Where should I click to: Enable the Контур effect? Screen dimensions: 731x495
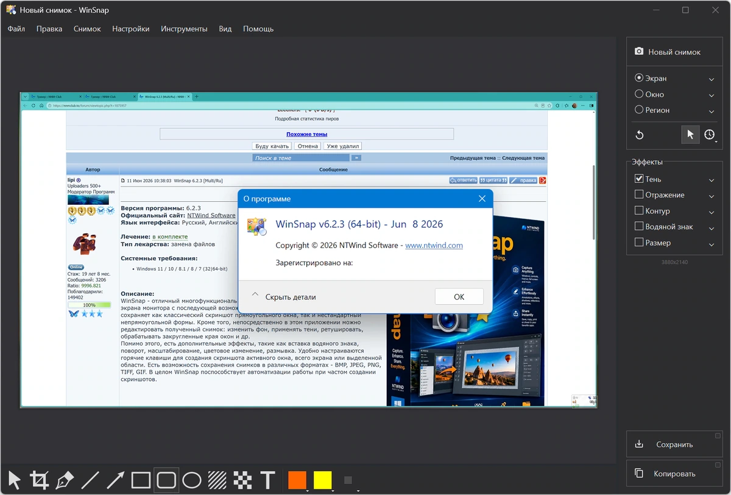[639, 211]
